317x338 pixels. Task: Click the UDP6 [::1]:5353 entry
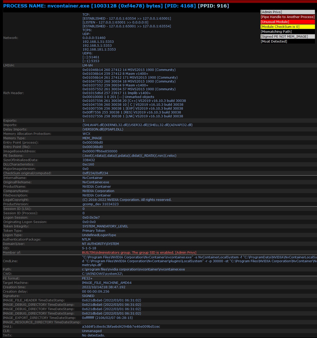click(91, 61)
